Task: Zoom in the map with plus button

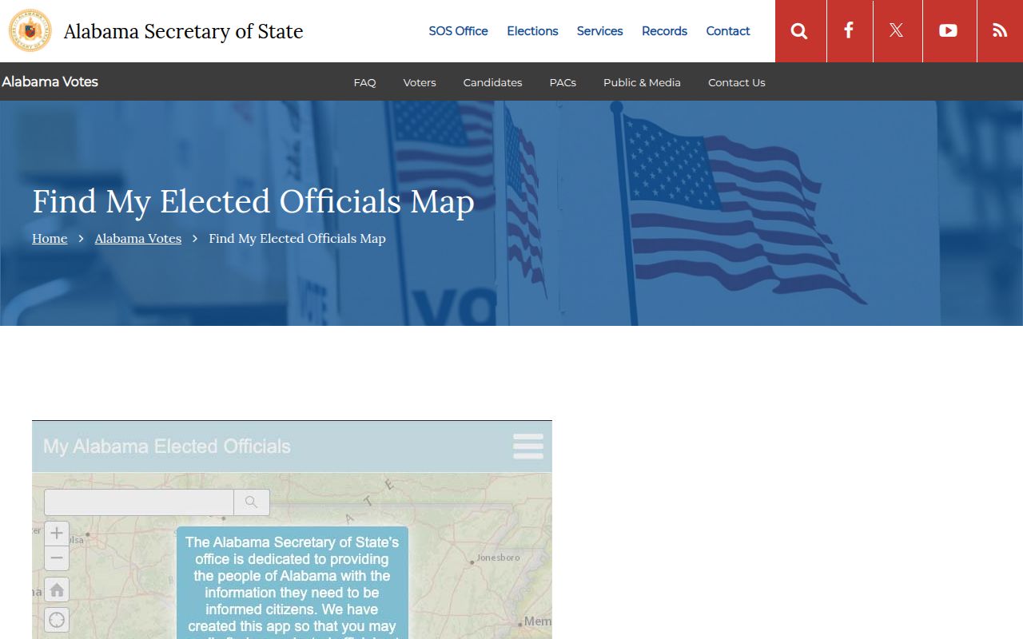Action: click(57, 534)
